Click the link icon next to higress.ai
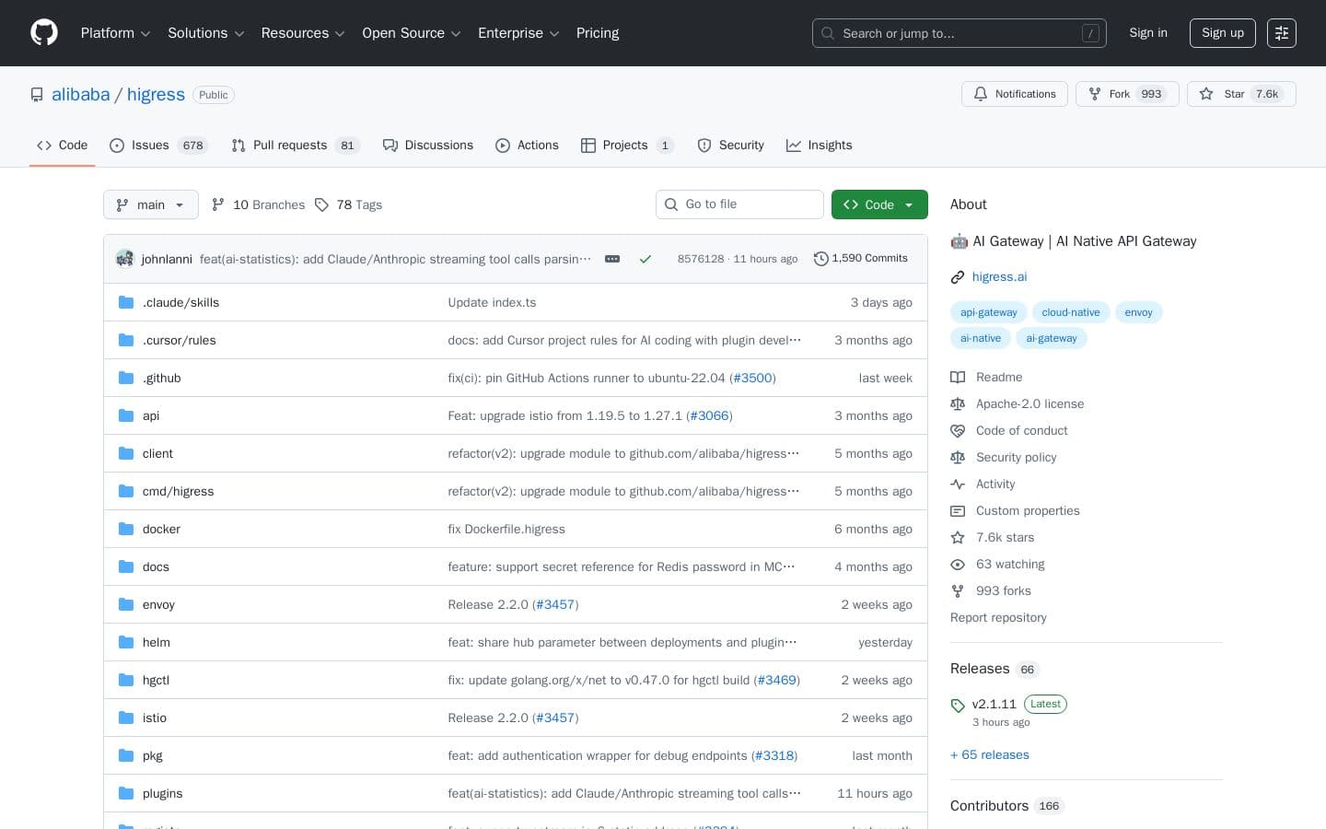This screenshot has height=829, width=1326. click(958, 276)
